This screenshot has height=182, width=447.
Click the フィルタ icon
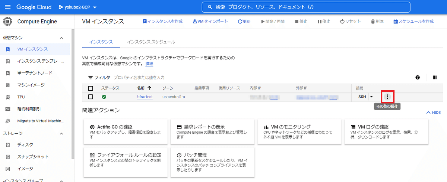(x=90, y=78)
